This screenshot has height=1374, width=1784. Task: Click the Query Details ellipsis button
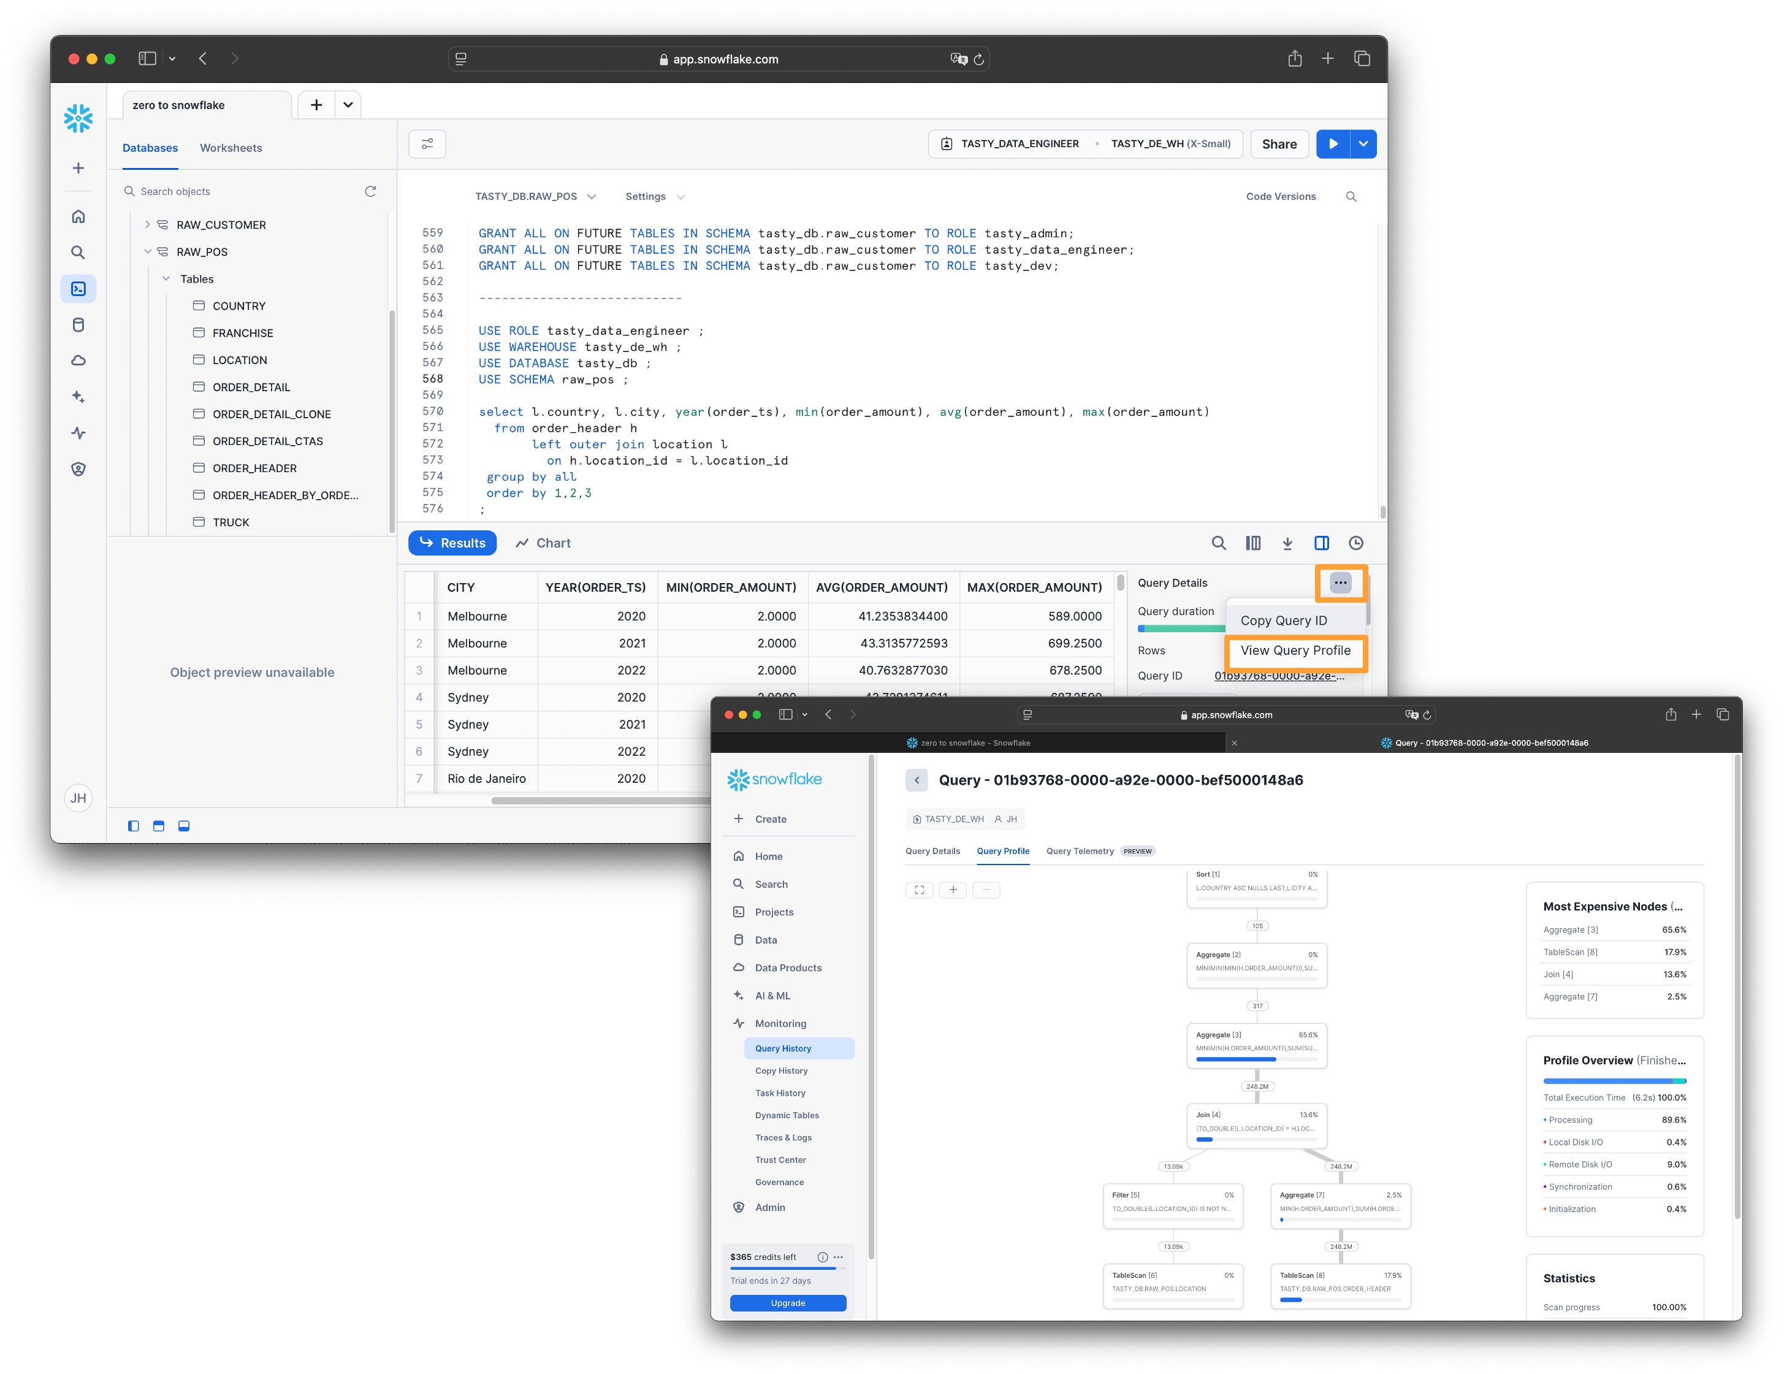tap(1340, 582)
